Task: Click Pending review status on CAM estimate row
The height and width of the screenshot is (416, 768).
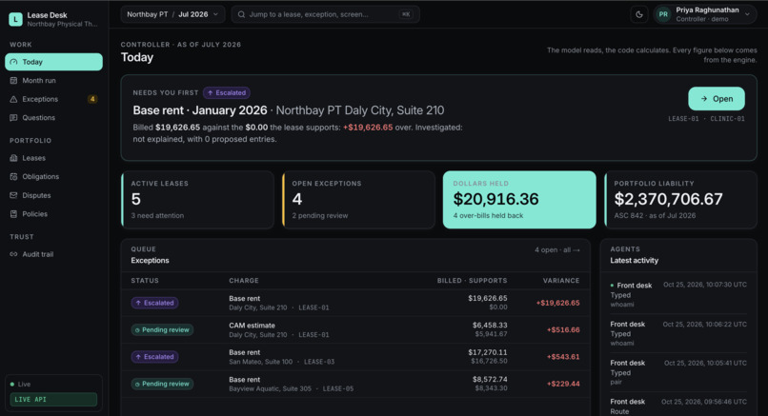Action: [162, 330]
